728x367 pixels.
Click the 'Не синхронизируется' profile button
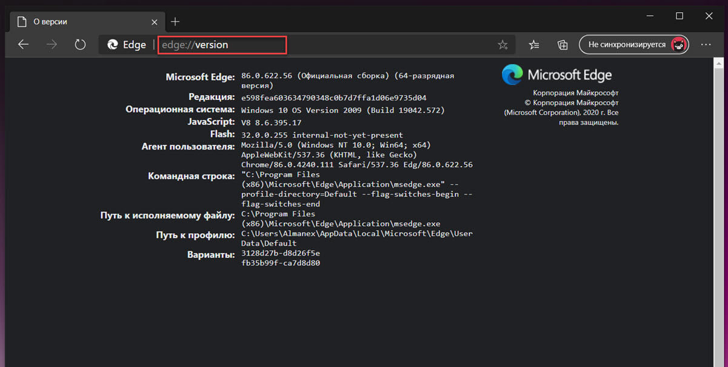coord(633,44)
